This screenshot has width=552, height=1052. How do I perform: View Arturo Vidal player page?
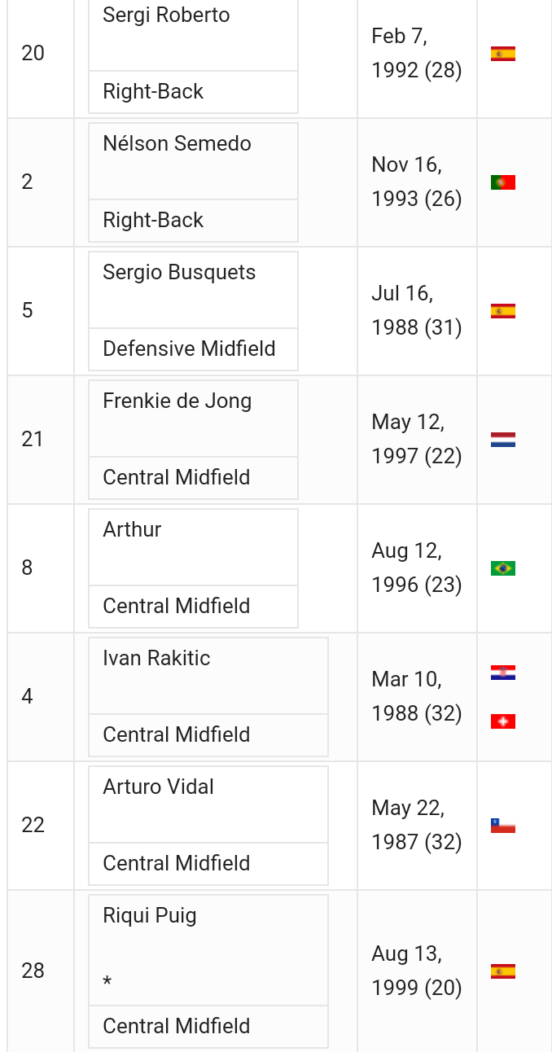(x=158, y=787)
